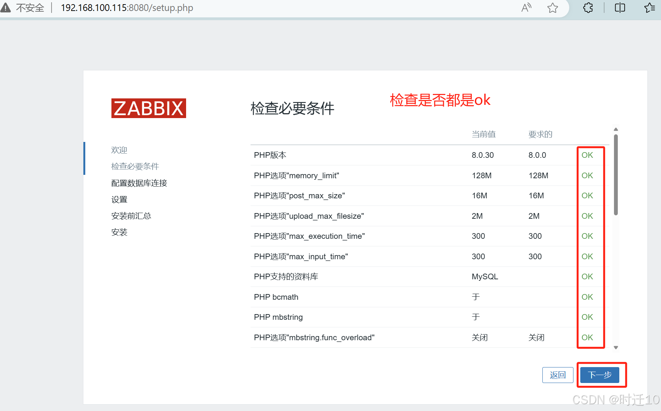Click OK status in PHP bcmath row
Image resolution: width=661 pixels, height=411 pixels.
(587, 297)
